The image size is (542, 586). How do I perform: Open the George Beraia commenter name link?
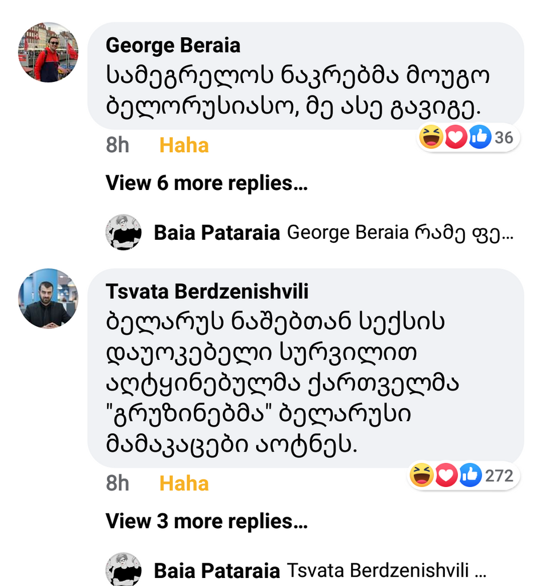pyautogui.click(x=173, y=45)
